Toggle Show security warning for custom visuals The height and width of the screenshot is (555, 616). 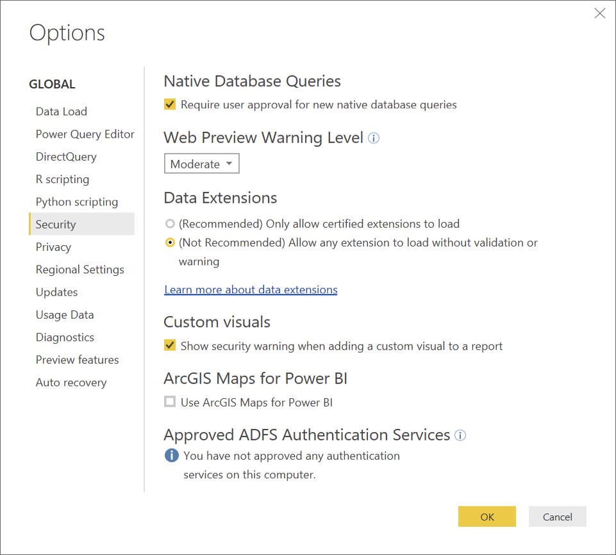(170, 346)
